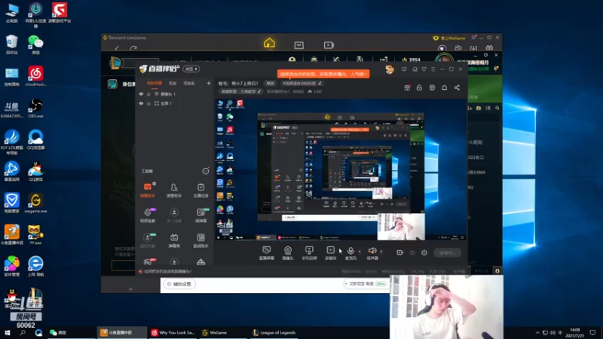The height and width of the screenshot is (339, 603).
Task: Open the notification bell icon
Action: pos(444,87)
